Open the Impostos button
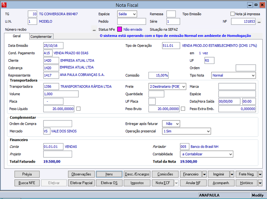 [x=137, y=183]
